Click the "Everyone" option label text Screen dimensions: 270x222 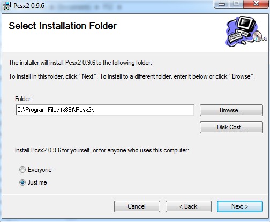click(x=40, y=170)
